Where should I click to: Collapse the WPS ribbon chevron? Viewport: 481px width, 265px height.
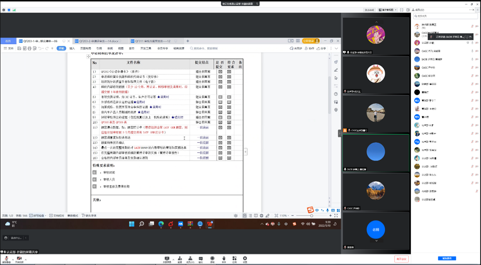pyautogui.click(x=336, y=49)
